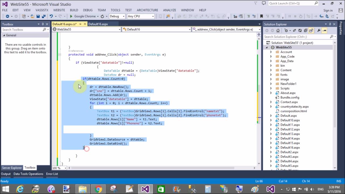Click the notifications flag icon in title bar
345x194 pixels.
[x=256, y=4]
